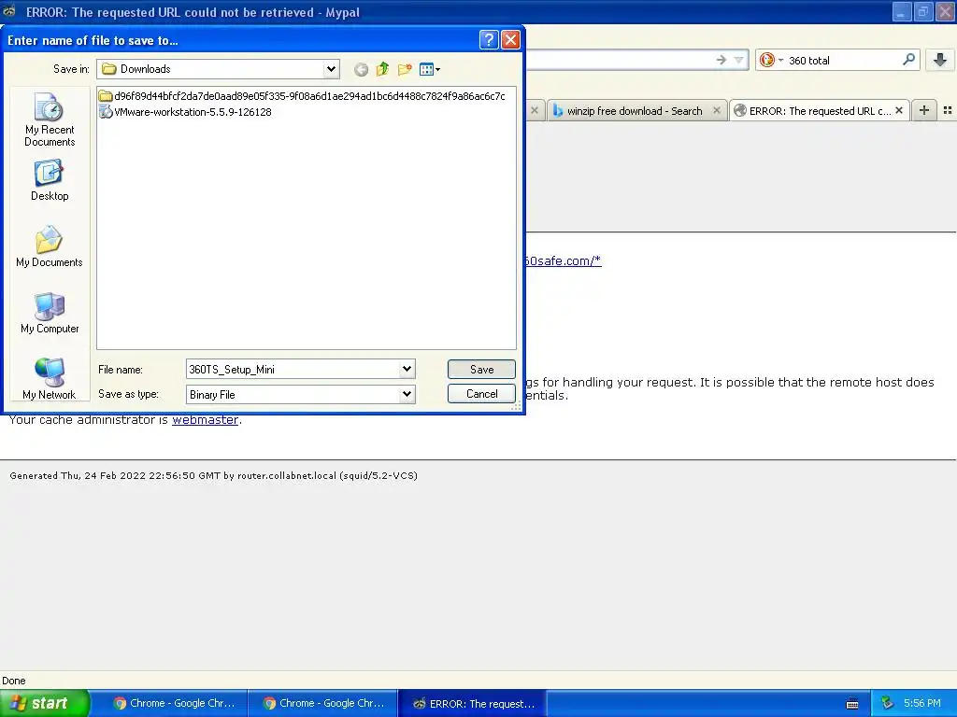Screen dimensions: 957x717
Task: Select the d96f89d44bfcf2da folder
Action: 302,96
